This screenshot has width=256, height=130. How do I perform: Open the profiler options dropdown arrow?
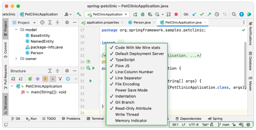(x=162, y=15)
